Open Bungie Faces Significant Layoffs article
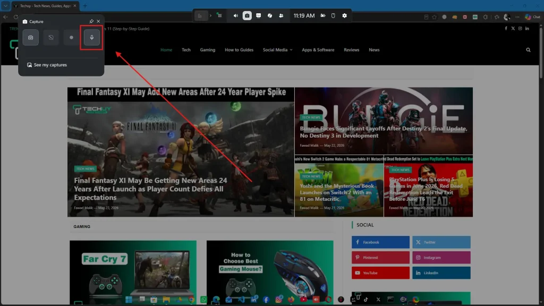Viewport: 544px width, 306px height. pos(384,132)
